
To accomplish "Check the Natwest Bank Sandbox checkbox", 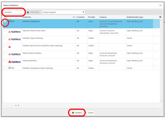I will [x=5, y=53].
